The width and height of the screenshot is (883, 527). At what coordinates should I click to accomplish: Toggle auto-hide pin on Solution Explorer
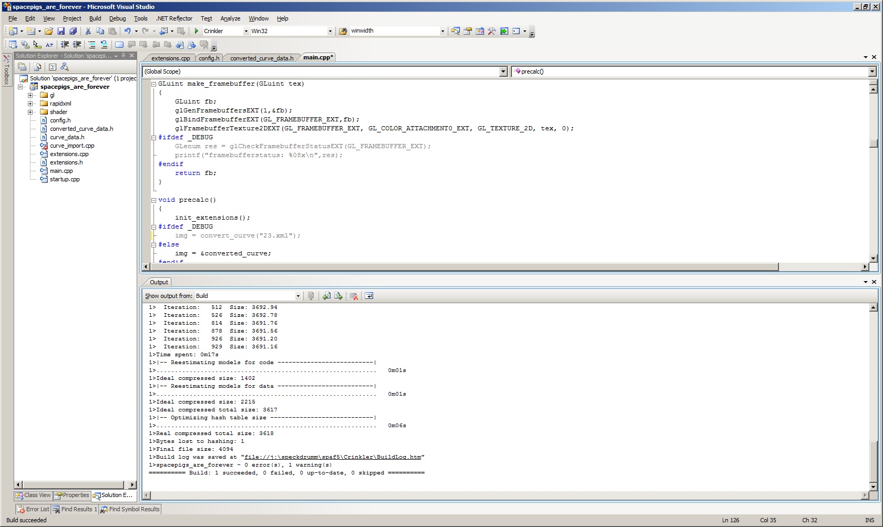point(124,56)
